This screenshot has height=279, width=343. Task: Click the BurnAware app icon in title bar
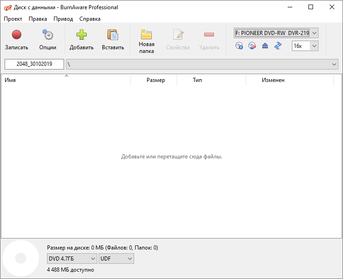point(8,8)
